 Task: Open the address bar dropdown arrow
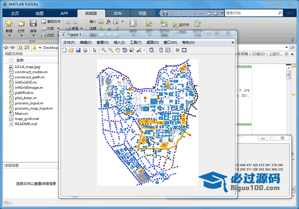(286, 47)
